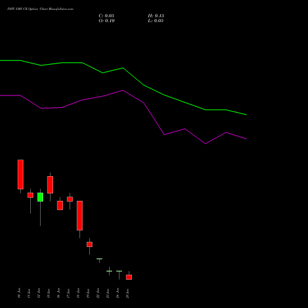Click the green candle body for 12 Jun

40,197
